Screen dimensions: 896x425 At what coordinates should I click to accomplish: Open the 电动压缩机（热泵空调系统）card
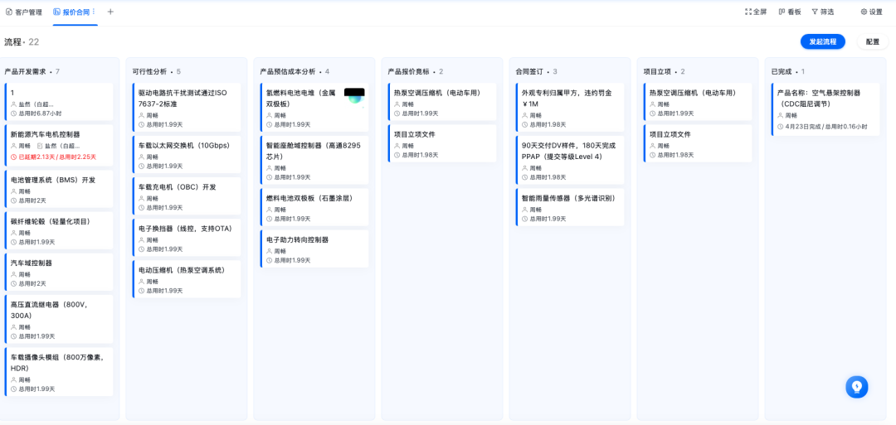[x=187, y=279]
